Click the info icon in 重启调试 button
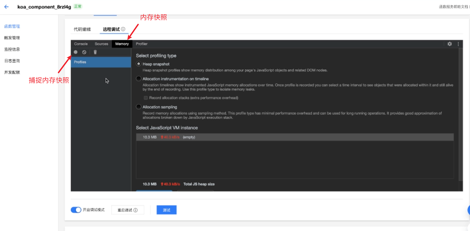 click(136, 210)
